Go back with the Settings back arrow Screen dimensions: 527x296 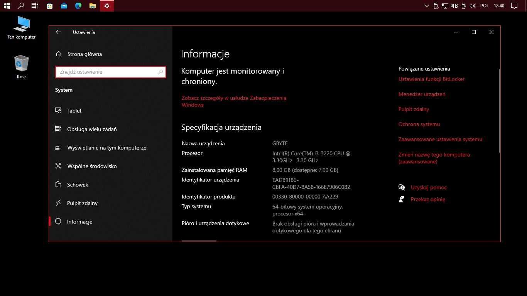pos(58,32)
